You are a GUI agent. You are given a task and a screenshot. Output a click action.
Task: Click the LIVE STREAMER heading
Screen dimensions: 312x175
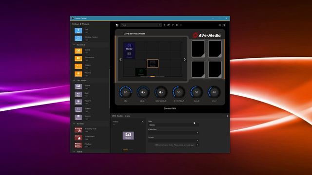pos(135,34)
